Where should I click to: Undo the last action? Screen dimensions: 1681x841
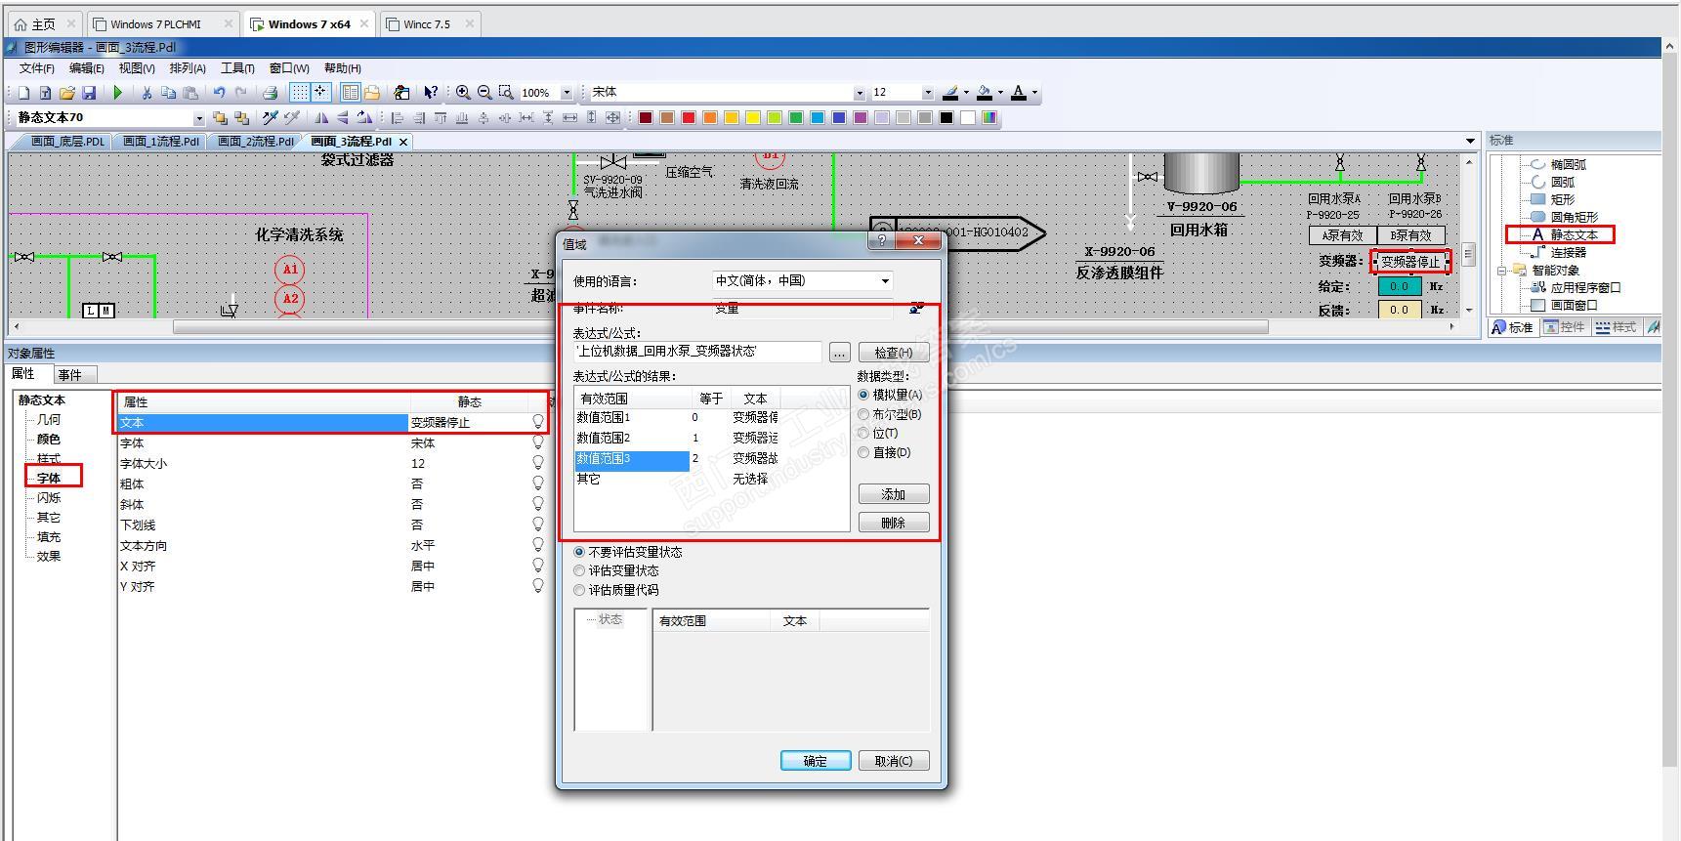219,93
